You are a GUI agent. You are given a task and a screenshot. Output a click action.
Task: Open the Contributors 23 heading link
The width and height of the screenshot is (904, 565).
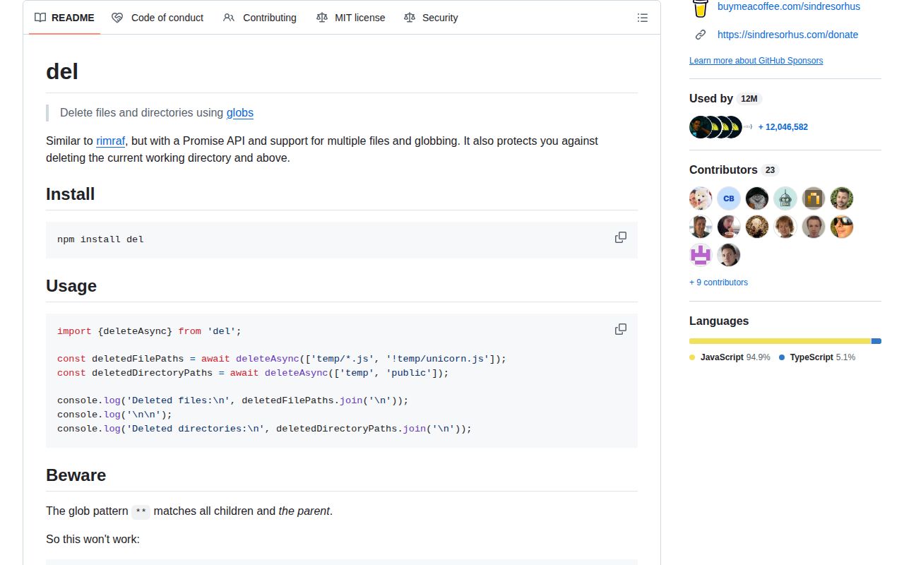[x=734, y=169]
